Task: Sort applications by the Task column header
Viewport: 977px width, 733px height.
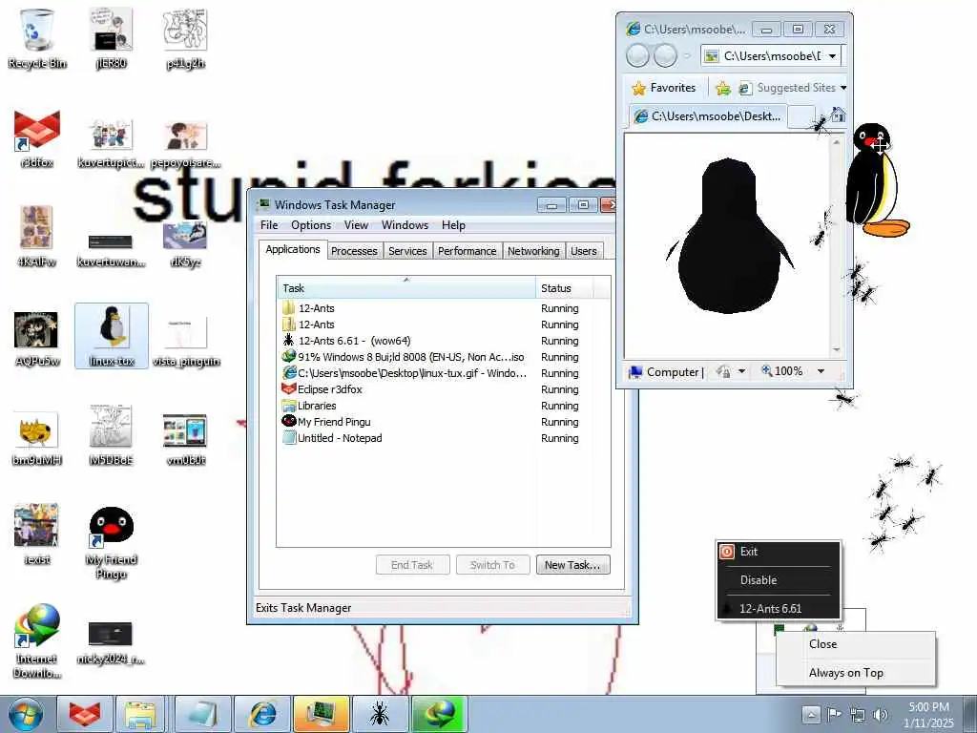Action: (406, 288)
